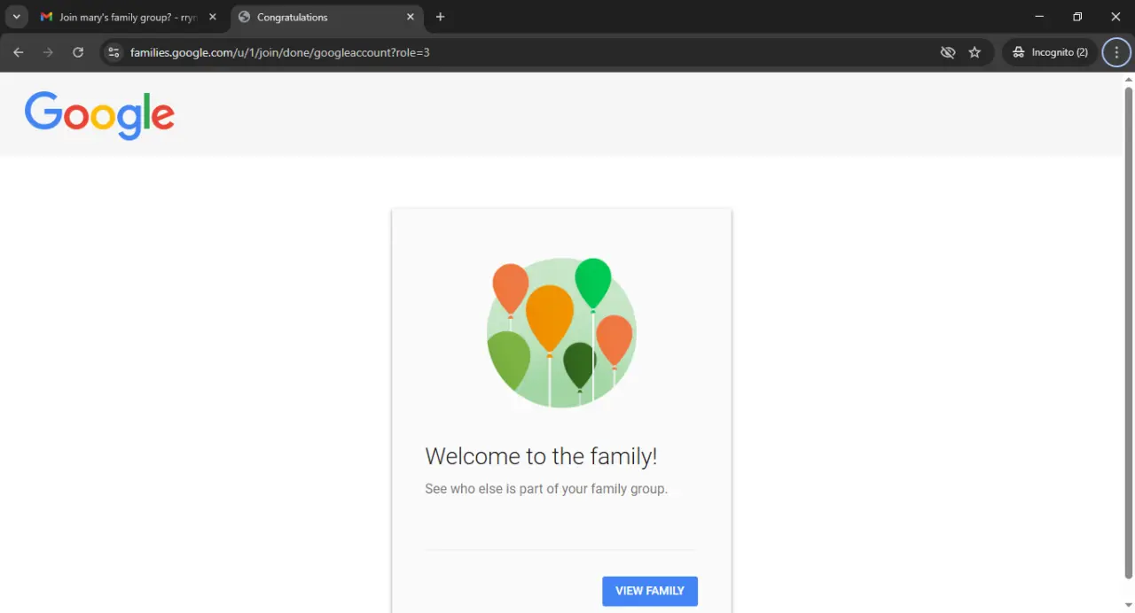Click Gmail favicon on first tab
1135x613 pixels.
[47, 17]
